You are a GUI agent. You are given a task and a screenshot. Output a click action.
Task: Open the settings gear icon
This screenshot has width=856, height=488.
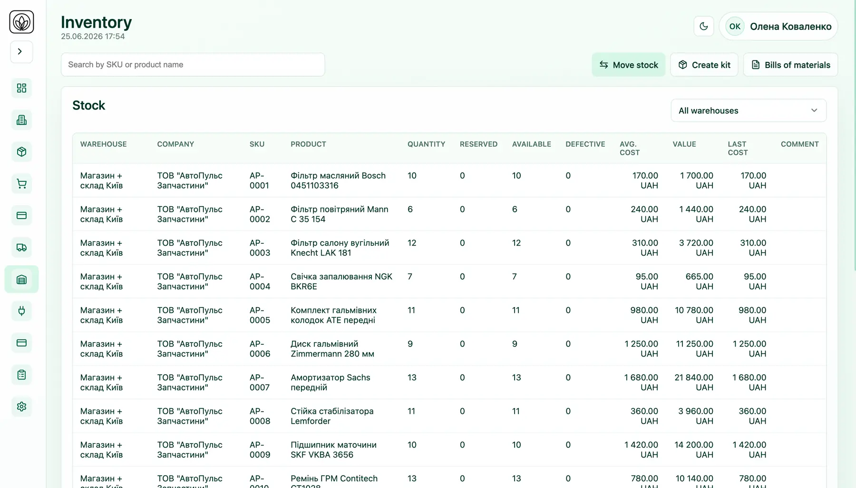click(21, 407)
